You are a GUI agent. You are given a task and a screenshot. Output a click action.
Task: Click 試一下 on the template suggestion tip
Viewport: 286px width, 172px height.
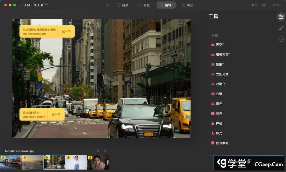[66, 32]
